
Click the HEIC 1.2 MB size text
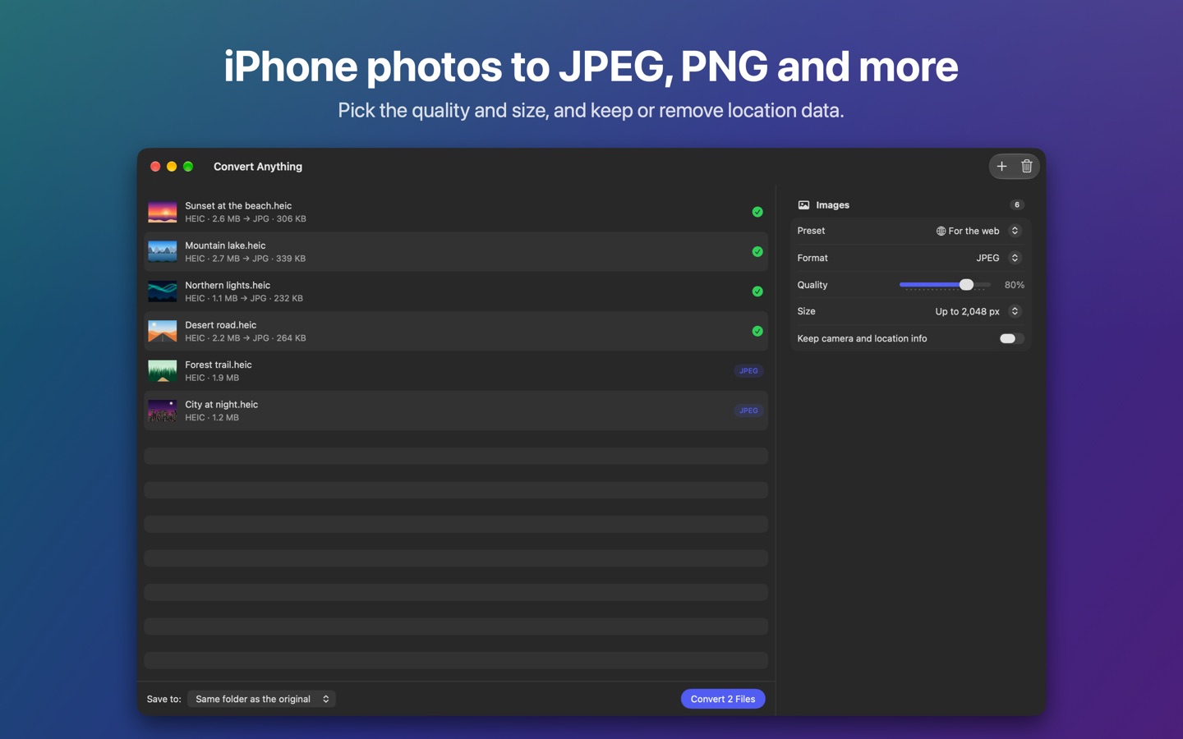coord(212,418)
